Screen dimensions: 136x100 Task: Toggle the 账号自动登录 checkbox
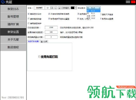pyautogui.click(x=101, y=19)
